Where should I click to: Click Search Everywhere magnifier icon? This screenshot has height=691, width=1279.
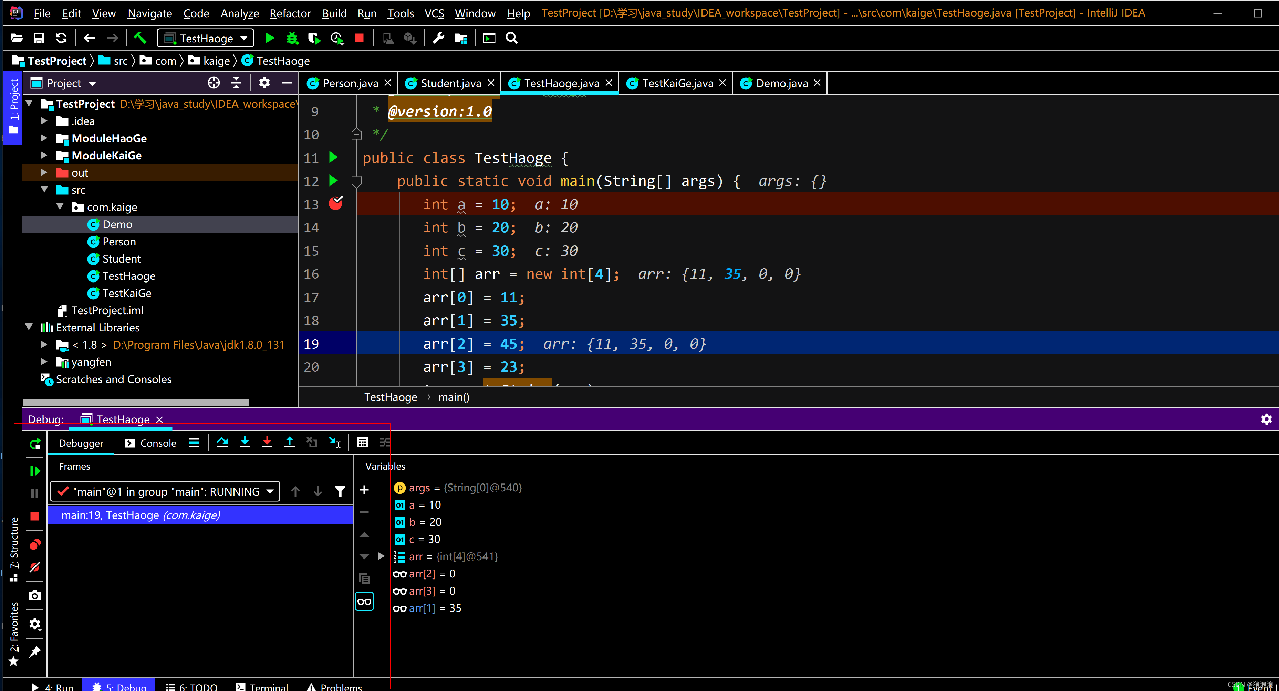[511, 38]
